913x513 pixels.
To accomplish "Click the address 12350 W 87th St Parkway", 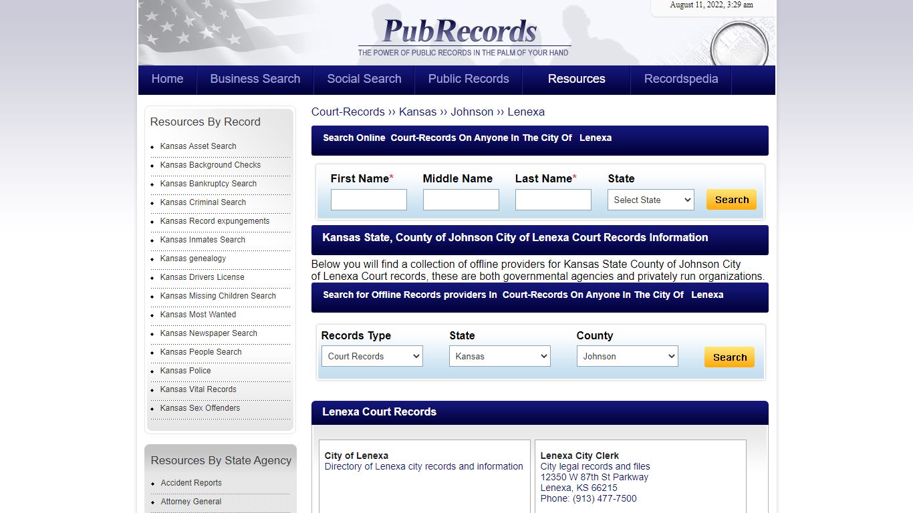I will pos(595,477).
